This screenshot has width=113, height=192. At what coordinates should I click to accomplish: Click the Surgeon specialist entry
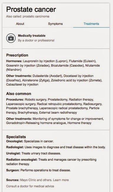[38, 170]
